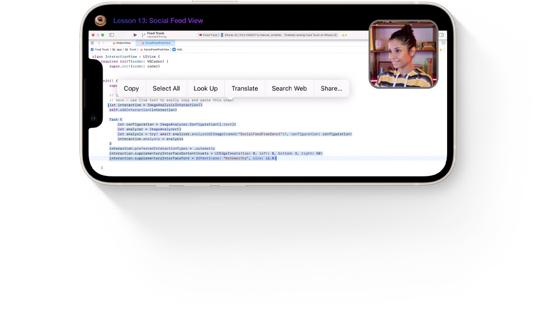Open the Food Truck scheme selector
Viewport: 535px width, 309px height.
click(x=210, y=35)
